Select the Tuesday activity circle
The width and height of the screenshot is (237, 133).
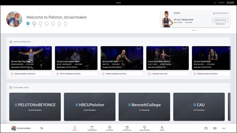coord(34,23)
